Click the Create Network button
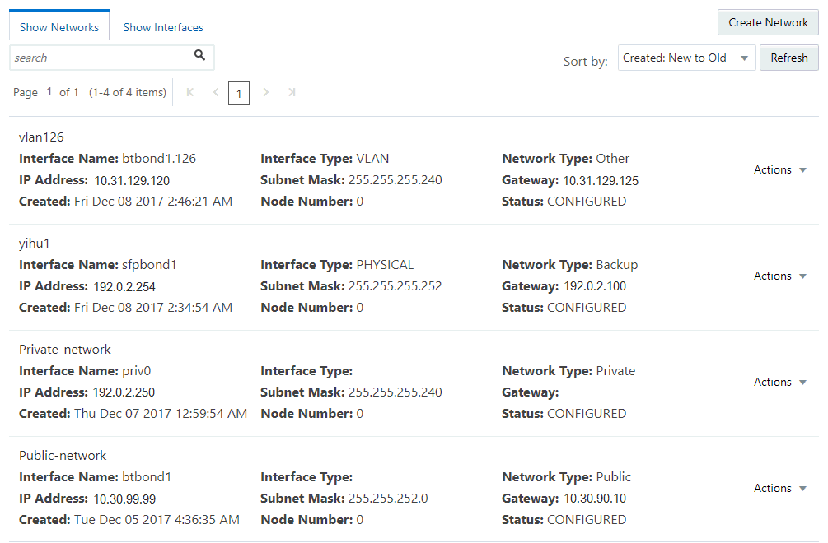 click(x=767, y=22)
